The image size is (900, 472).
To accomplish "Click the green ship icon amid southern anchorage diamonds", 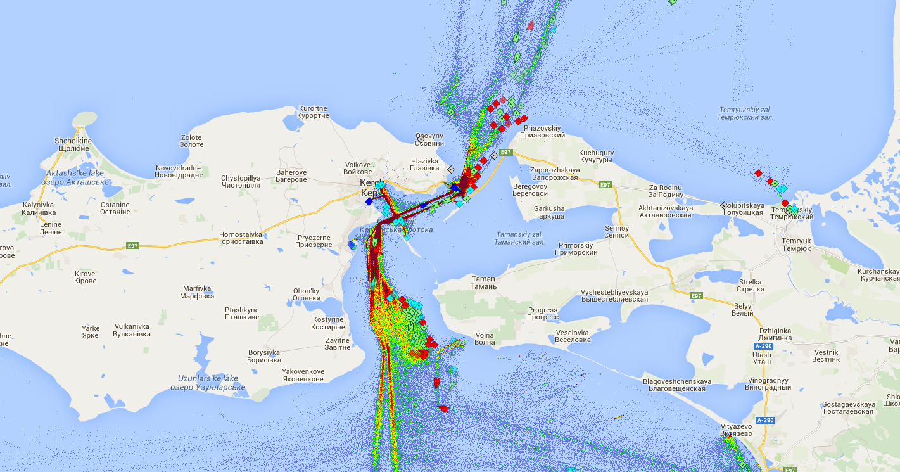I will click(412, 326).
